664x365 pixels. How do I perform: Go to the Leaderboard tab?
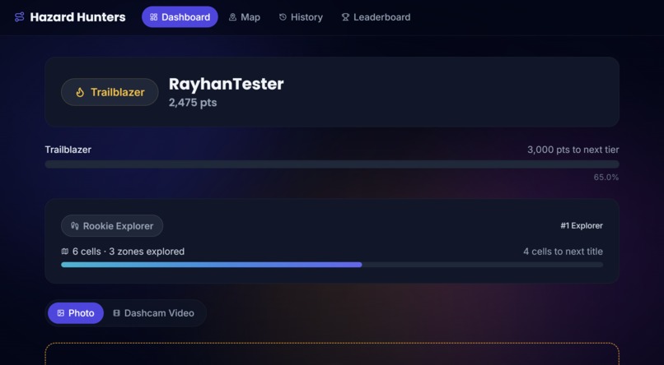pyautogui.click(x=376, y=17)
